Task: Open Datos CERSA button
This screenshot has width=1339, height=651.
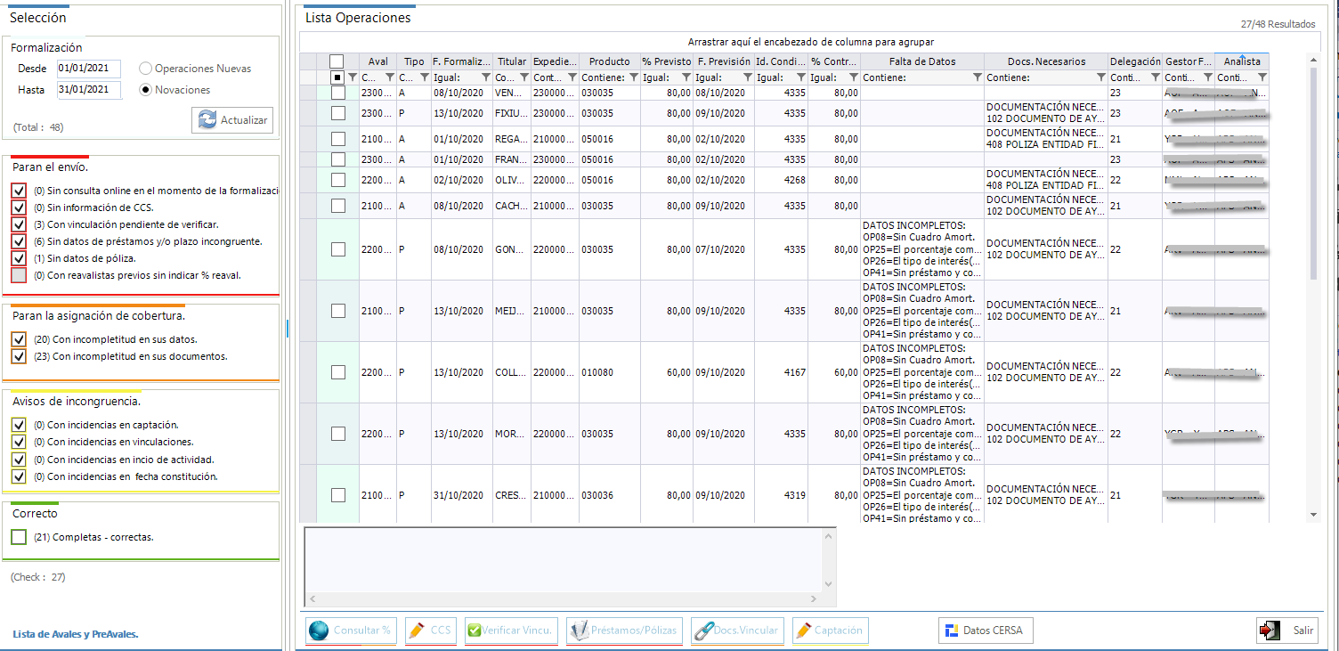Action: [x=986, y=631]
